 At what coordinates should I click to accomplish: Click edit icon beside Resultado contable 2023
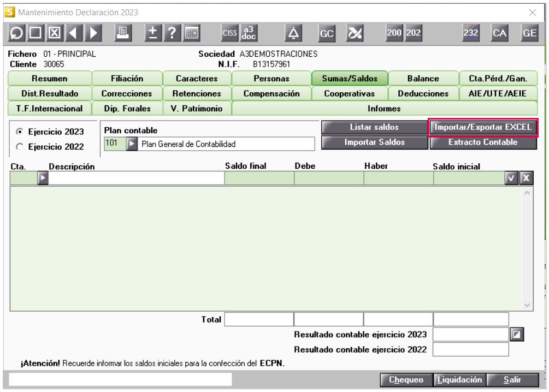point(517,335)
